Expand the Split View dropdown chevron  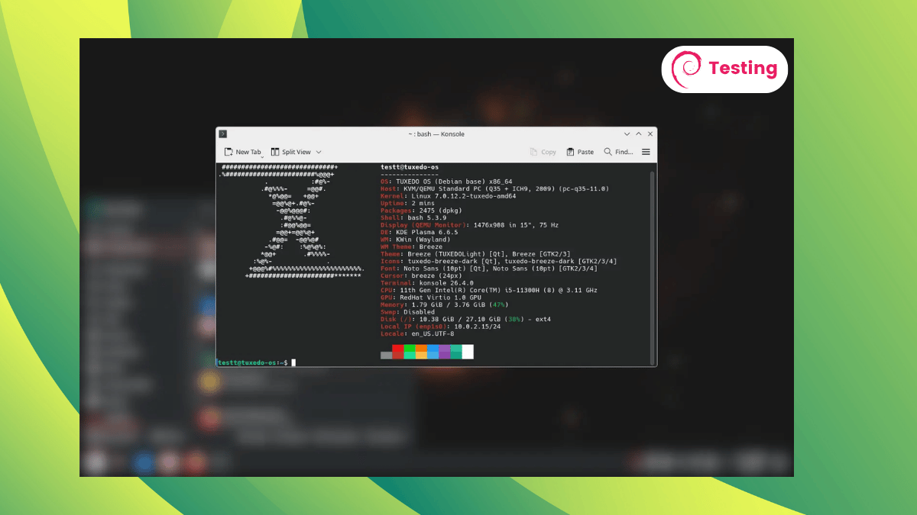point(319,152)
